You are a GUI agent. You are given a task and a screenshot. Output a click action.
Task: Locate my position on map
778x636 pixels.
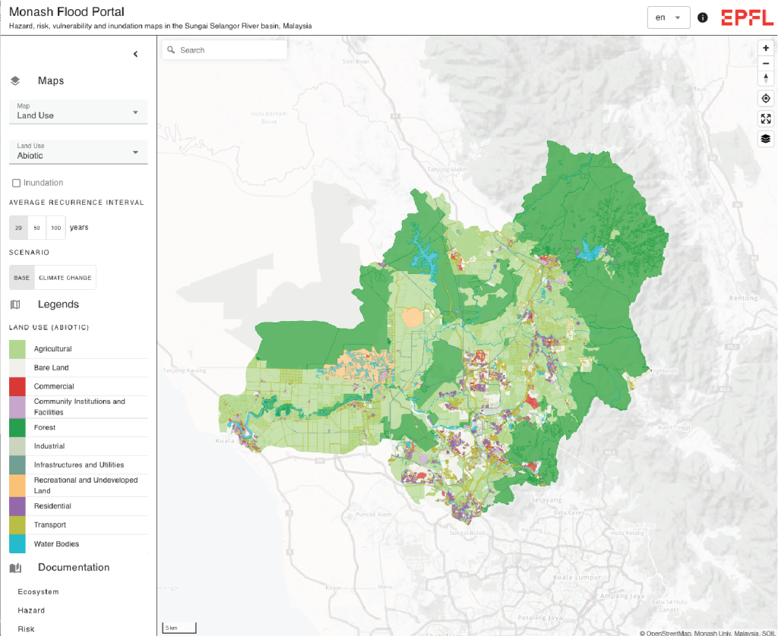point(766,99)
